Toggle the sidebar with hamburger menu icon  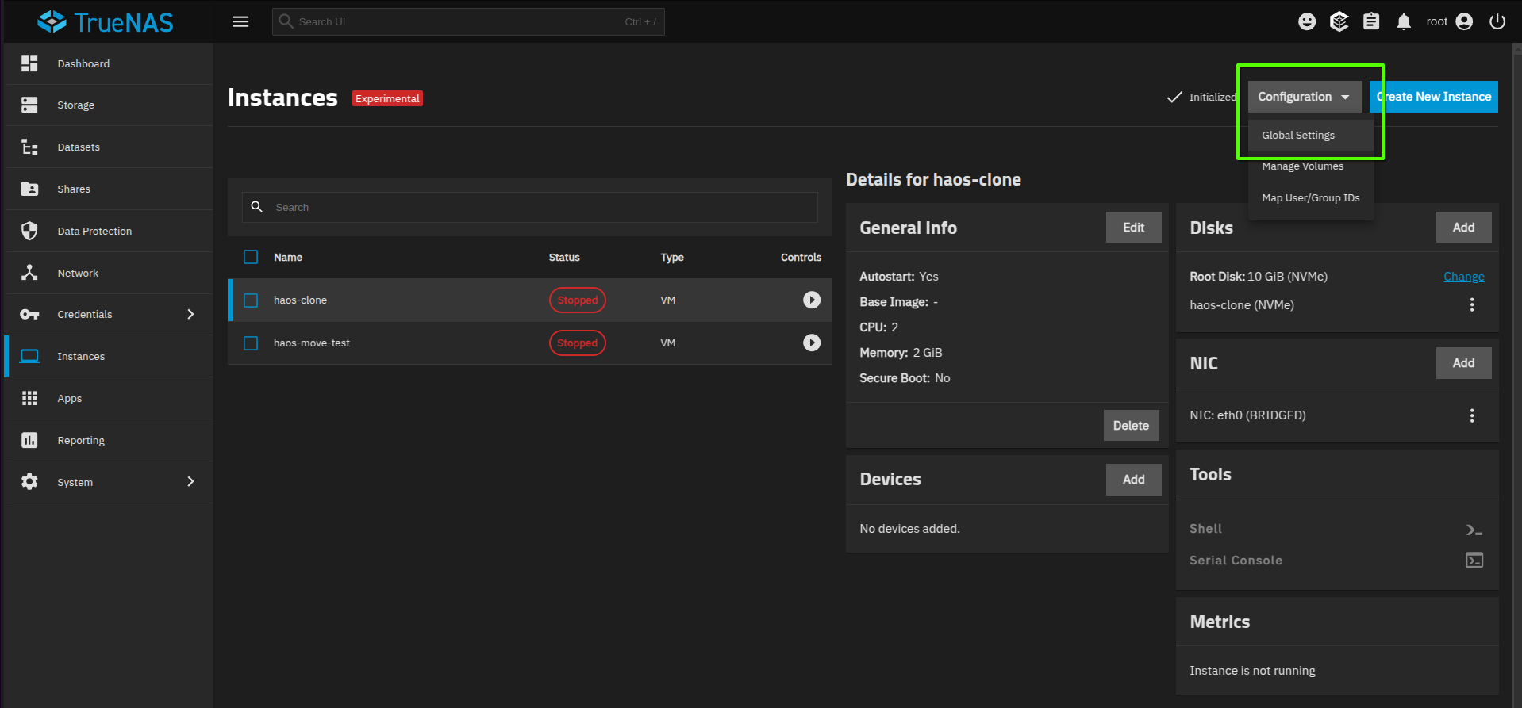(x=240, y=21)
